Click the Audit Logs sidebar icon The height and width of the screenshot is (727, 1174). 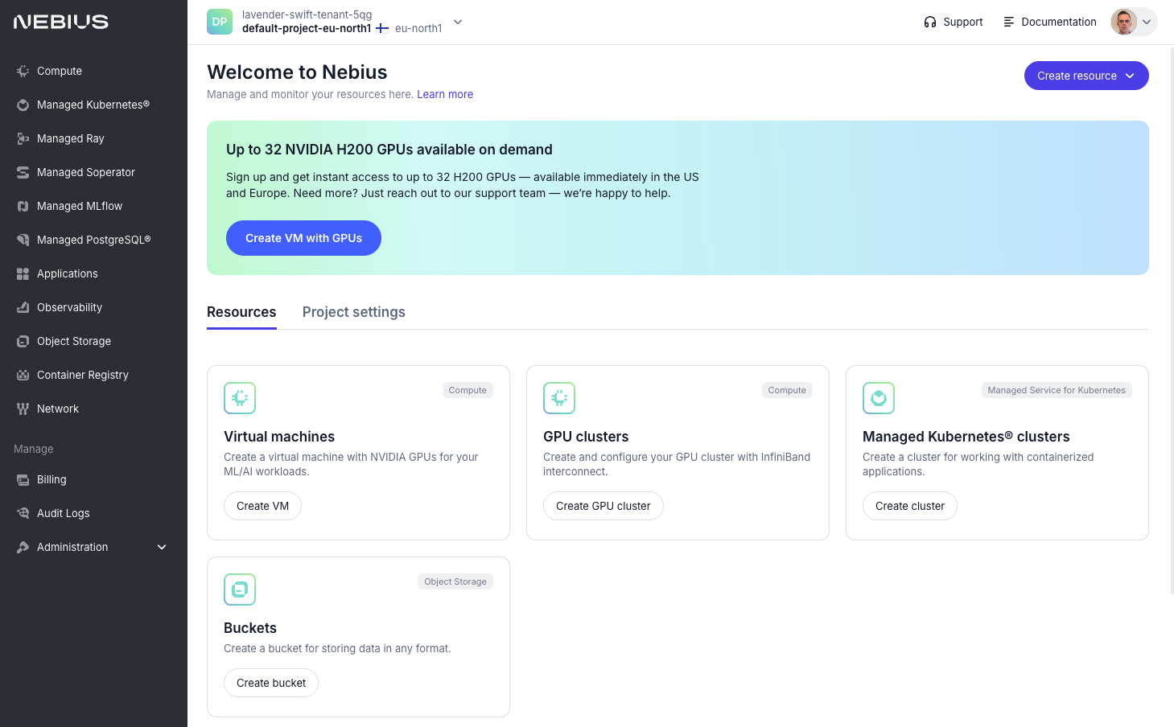click(23, 513)
